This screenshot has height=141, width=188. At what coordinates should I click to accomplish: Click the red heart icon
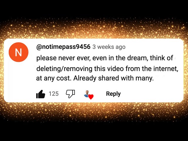[91, 97]
